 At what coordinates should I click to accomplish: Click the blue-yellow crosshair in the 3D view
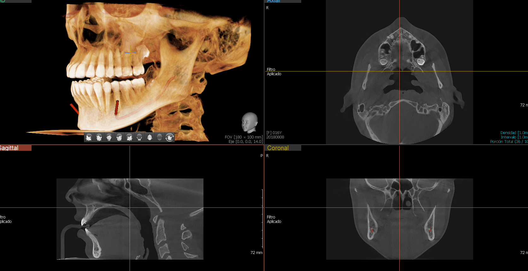pos(130,53)
